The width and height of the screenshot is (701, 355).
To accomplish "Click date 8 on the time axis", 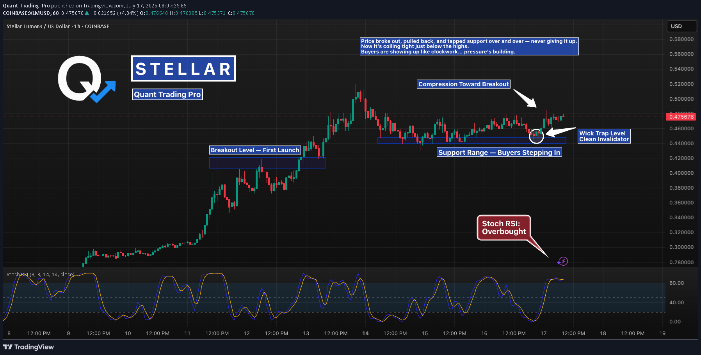I will point(9,333).
